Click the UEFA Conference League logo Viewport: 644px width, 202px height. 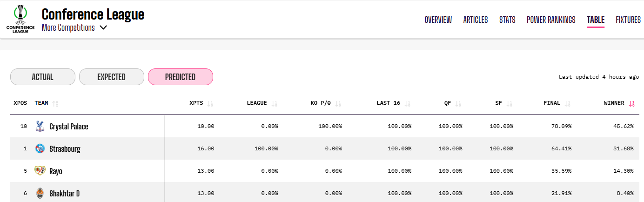point(20,19)
